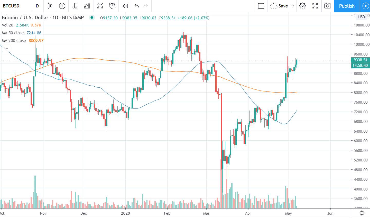Take a chart snapshot with the camera icon

coord(327,6)
